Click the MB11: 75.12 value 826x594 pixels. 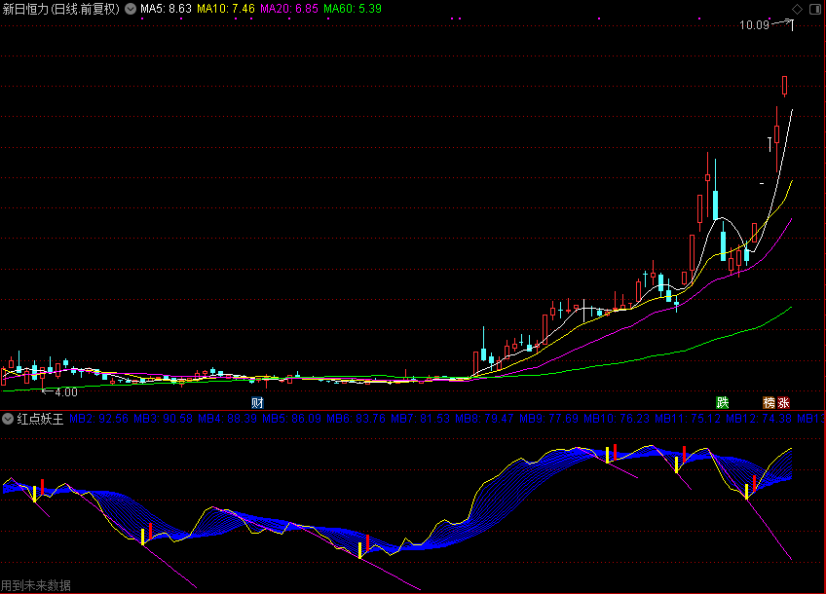(688, 419)
